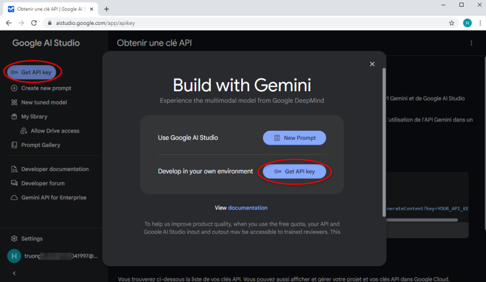This screenshot has height=282, width=486.
Task: Click the horizontal scrollbar under the code sample
Action: 422,220
